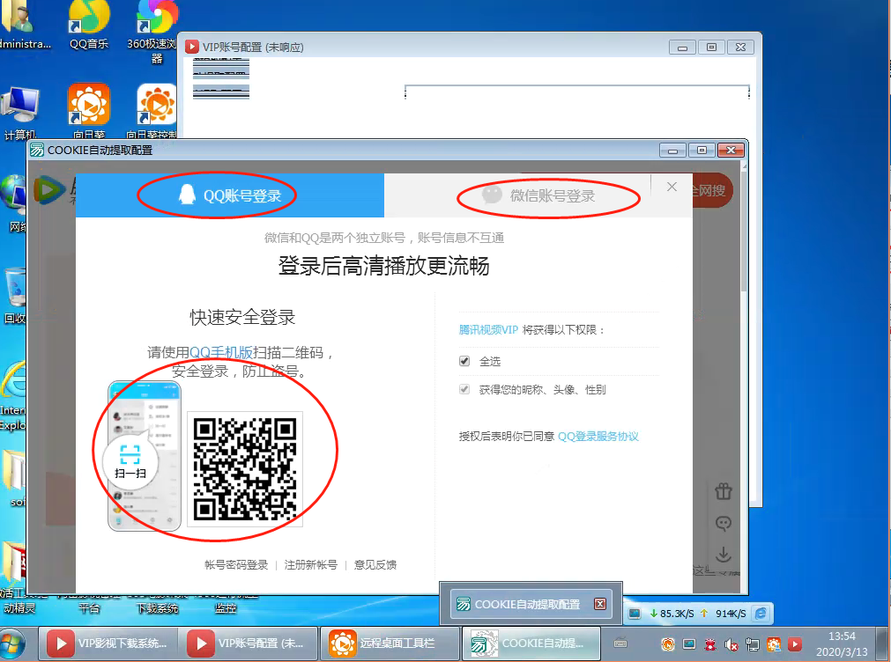Close the login dialog with X
Viewport: 891px width, 662px height.
tap(672, 187)
